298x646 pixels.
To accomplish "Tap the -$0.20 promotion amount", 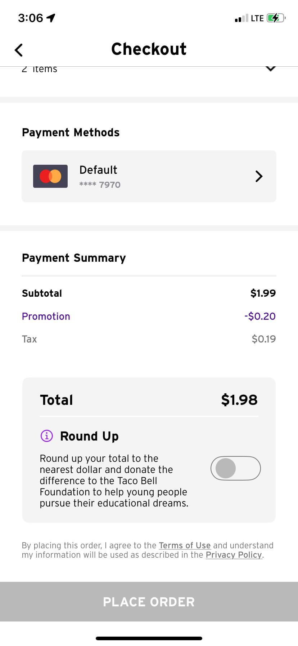I will (x=260, y=316).
